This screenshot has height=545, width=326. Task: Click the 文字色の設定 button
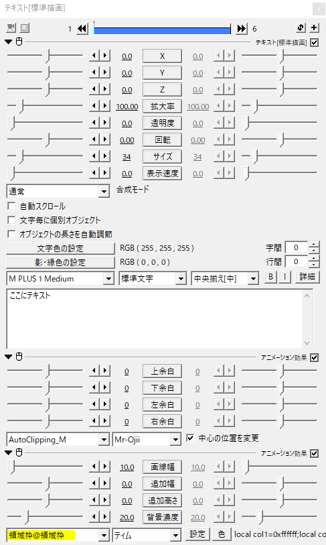(x=60, y=249)
